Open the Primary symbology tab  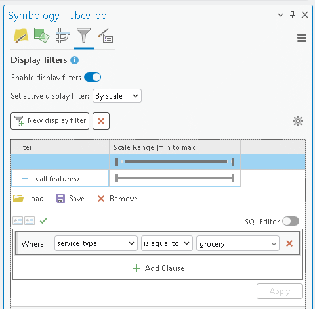click(x=21, y=36)
